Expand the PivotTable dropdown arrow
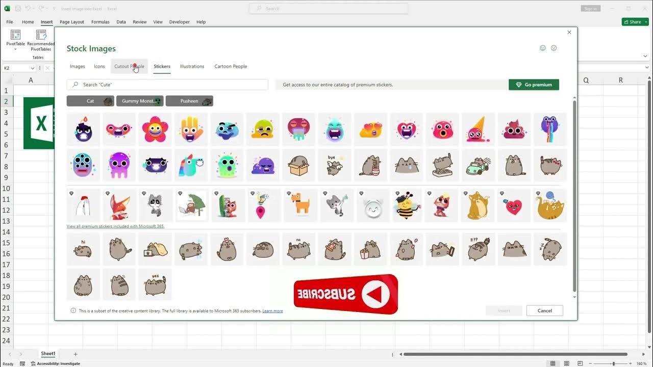The height and width of the screenshot is (367, 653). pyautogui.click(x=15, y=49)
